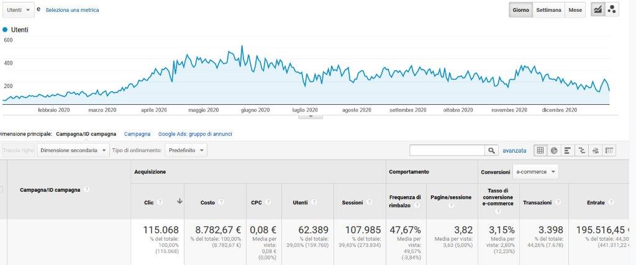Screen dimensions: 636x265
Task: Sort table by Entrate column
Action: 596,202
